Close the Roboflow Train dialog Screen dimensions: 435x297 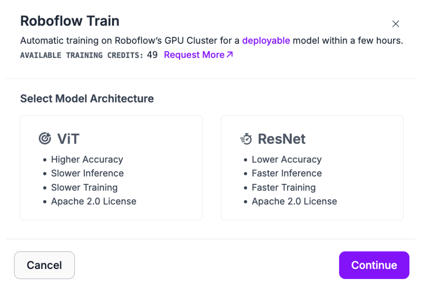coord(396,24)
